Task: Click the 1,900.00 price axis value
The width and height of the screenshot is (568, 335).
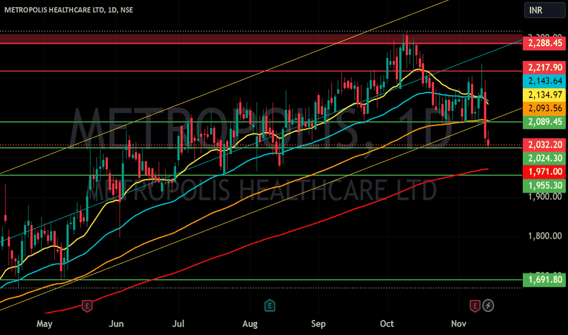Action: [545, 197]
